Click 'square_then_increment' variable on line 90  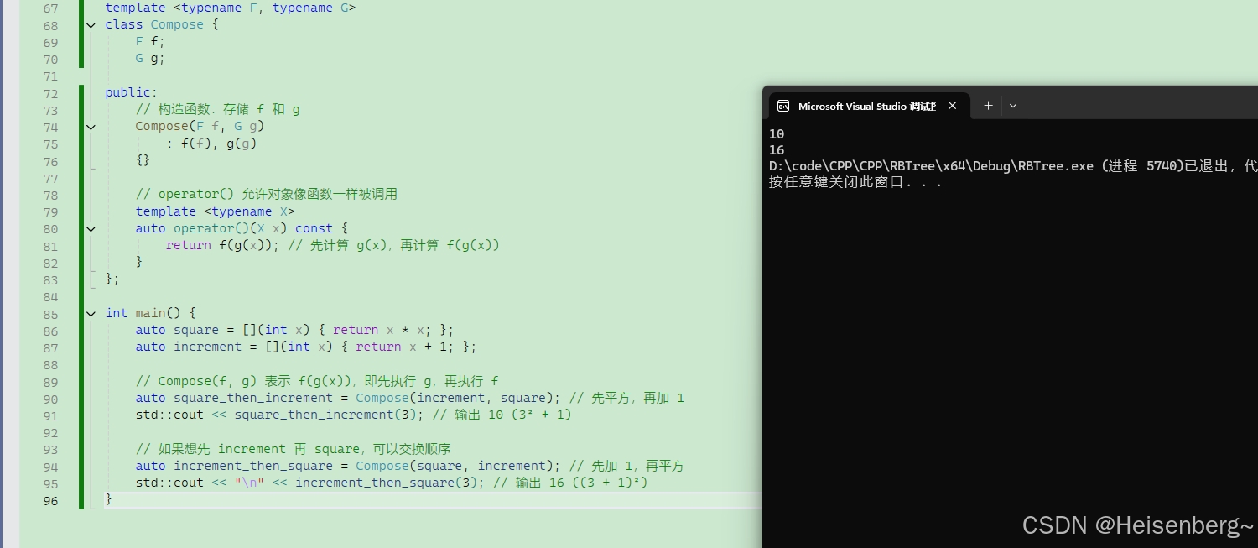tap(253, 398)
